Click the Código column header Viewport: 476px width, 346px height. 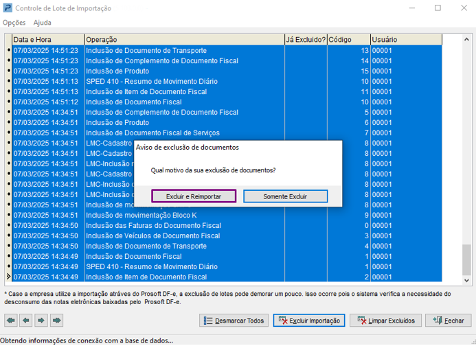(349, 40)
